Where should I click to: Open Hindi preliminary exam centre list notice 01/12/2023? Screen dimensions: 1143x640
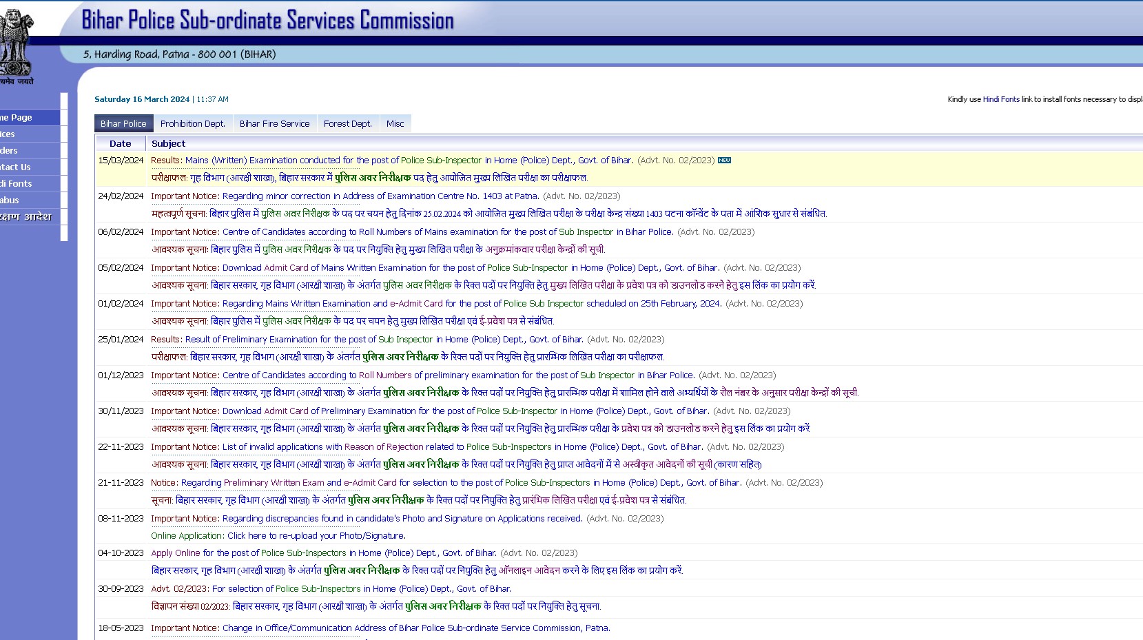click(505, 393)
